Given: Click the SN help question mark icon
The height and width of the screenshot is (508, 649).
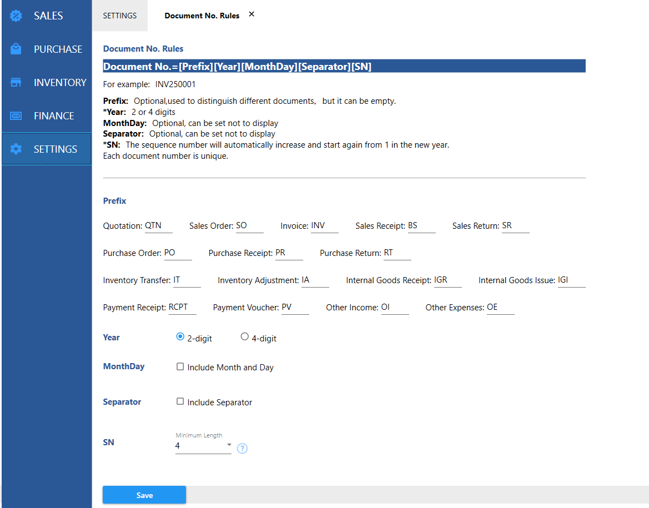Looking at the screenshot, I should [x=242, y=449].
